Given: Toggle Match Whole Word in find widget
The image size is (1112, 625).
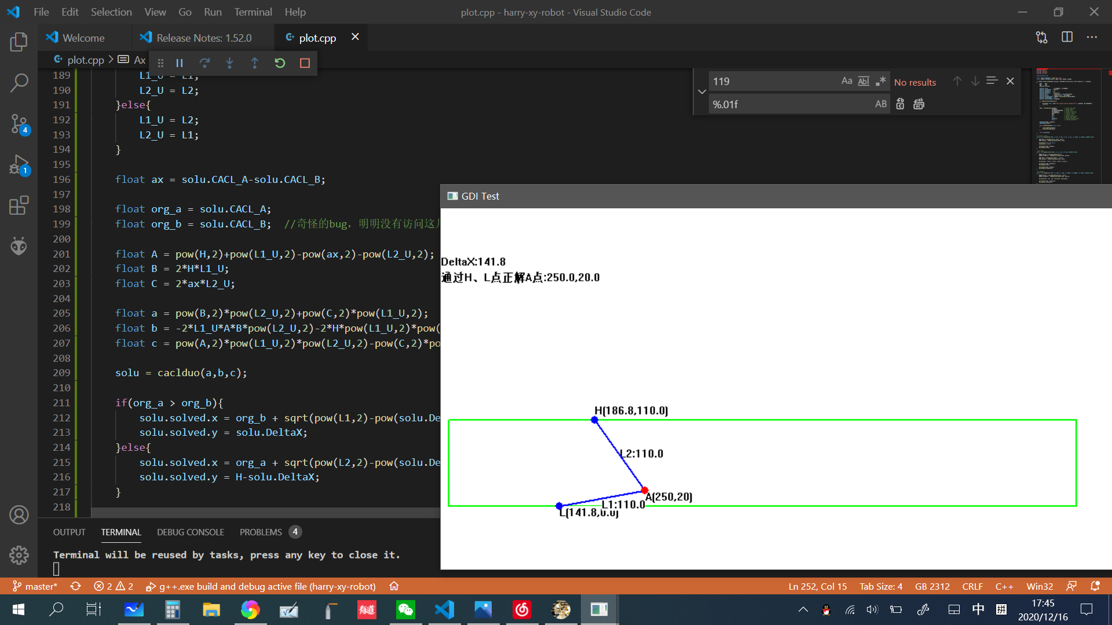Looking at the screenshot, I should (864, 82).
